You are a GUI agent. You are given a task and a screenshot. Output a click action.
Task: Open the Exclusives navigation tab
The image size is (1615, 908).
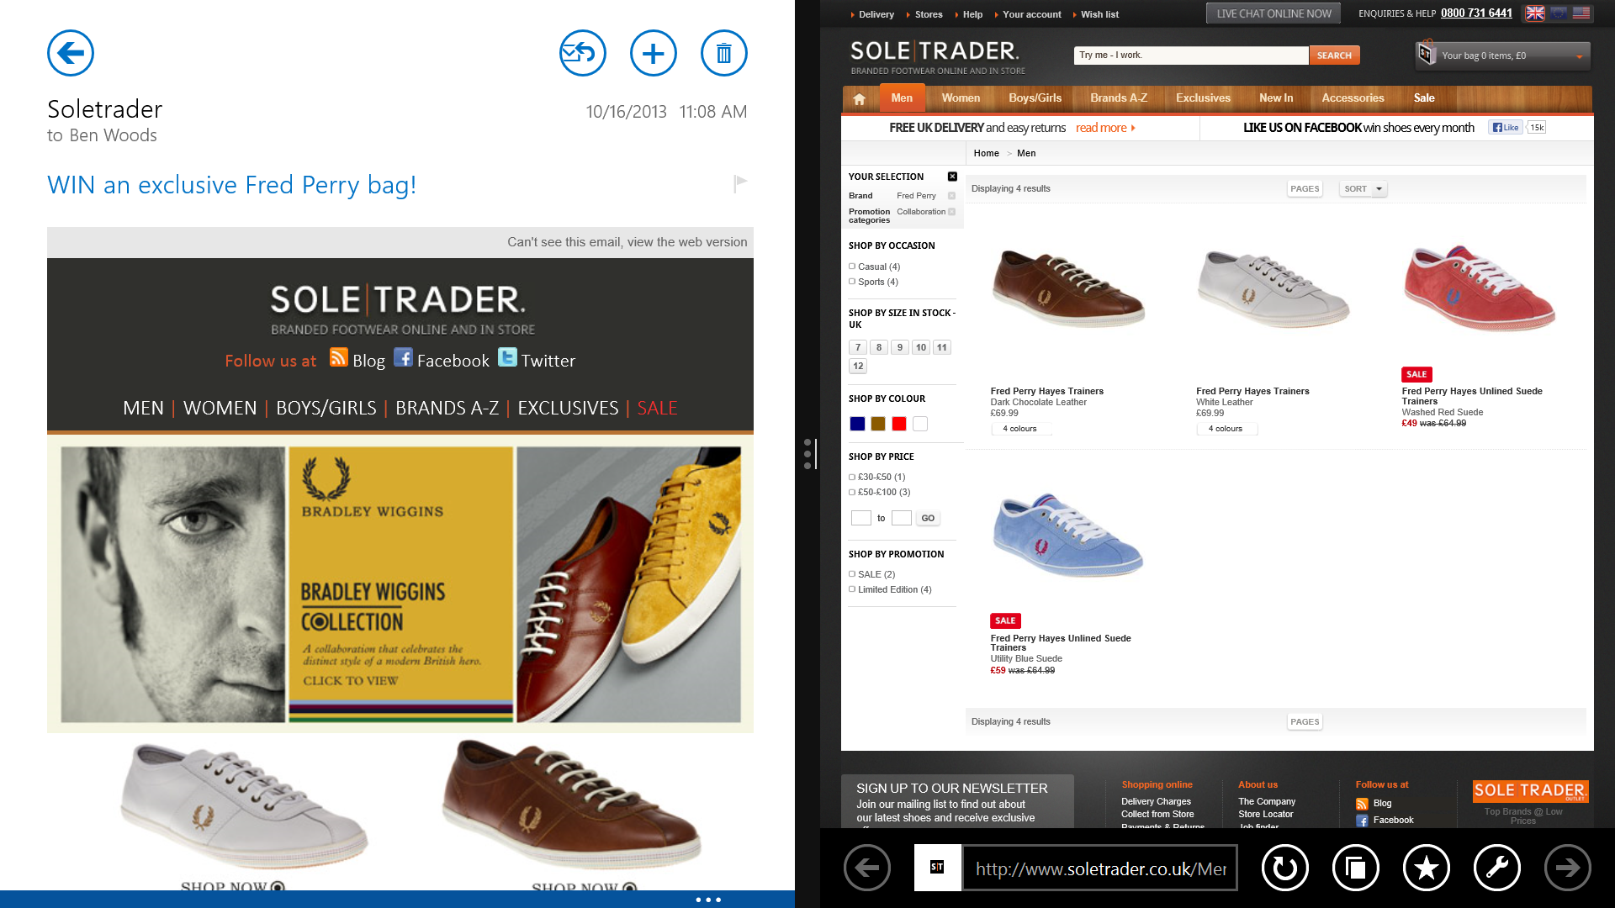1203,98
